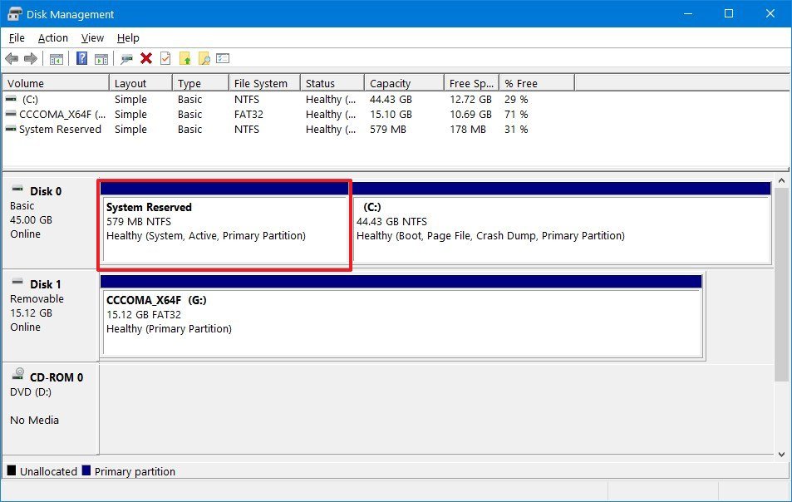Click the CD-ROM 0 disc icon

click(18, 374)
